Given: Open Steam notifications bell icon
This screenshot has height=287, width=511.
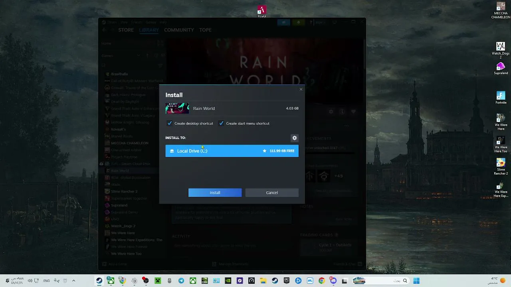Looking at the screenshot, I should [x=298, y=22].
